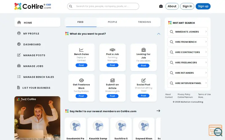Viewport: 225px width, 140px height.
Task: Click the Social Post pencil icon
Action: click(x=143, y=80)
